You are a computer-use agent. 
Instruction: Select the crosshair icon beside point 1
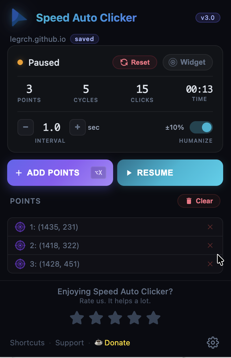tap(20, 227)
